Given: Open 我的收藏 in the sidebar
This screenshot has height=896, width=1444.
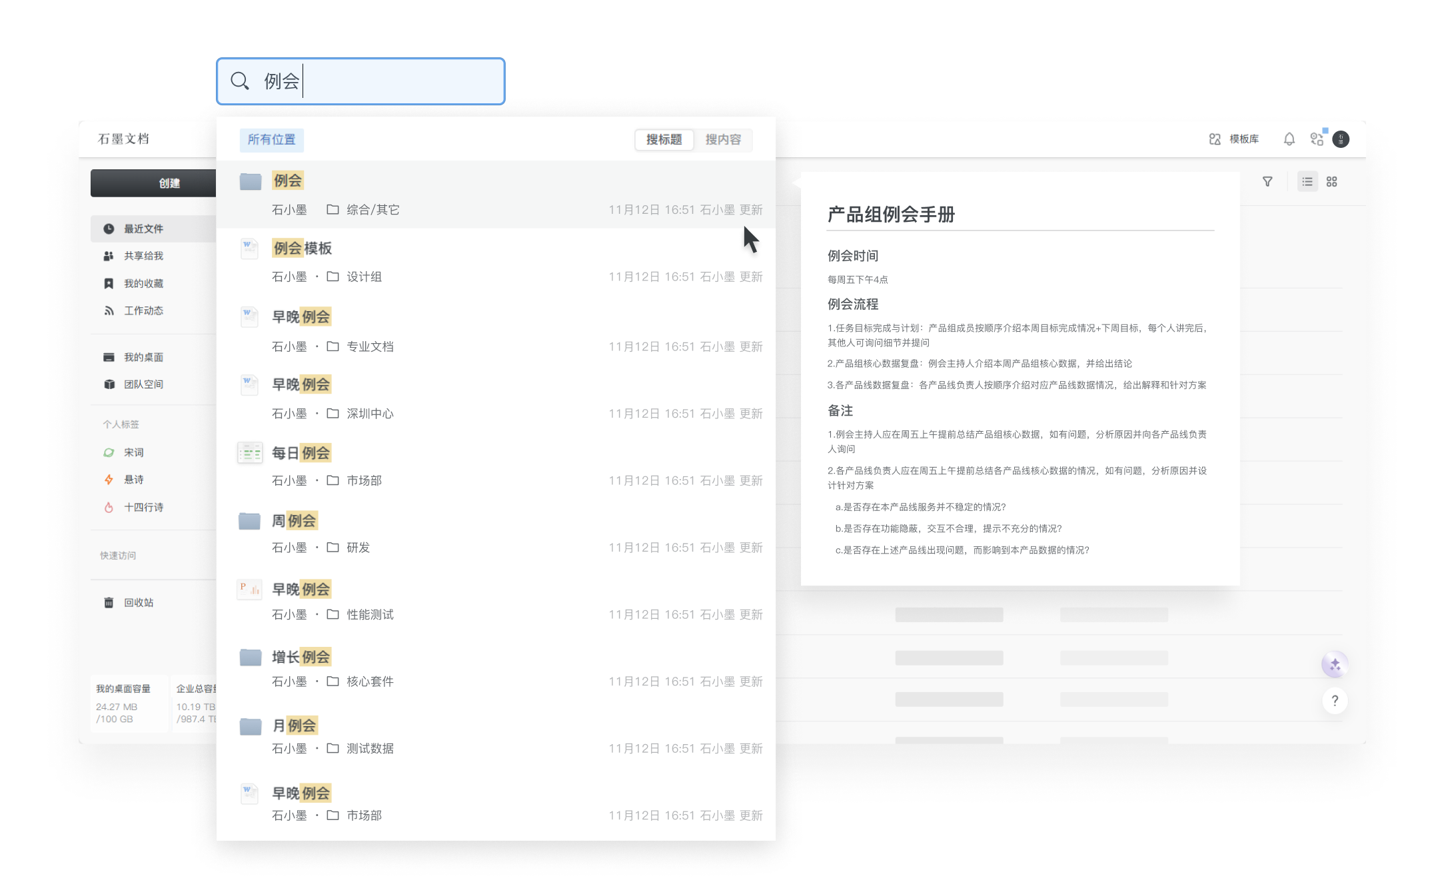Looking at the screenshot, I should tap(133, 284).
